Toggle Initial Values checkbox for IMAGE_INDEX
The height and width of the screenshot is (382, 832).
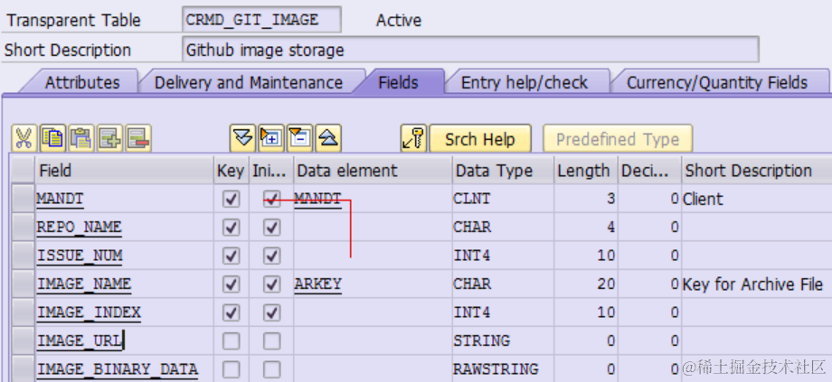[271, 312]
